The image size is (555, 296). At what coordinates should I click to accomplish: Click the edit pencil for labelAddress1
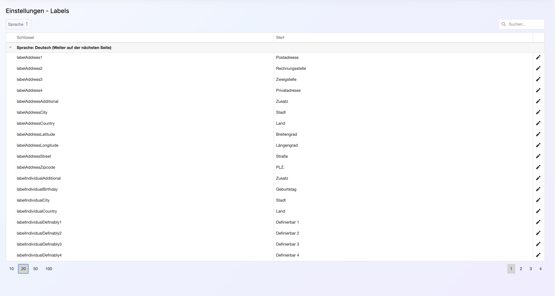point(538,58)
